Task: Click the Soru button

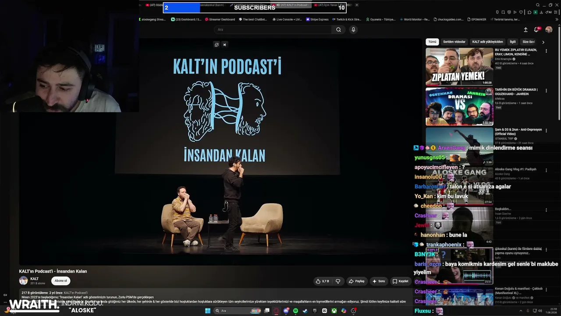Action: [x=379, y=281]
